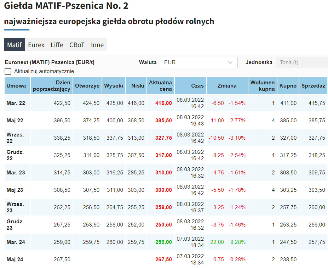
Task: Click the Wolumen kupna column header
Action: point(262,86)
